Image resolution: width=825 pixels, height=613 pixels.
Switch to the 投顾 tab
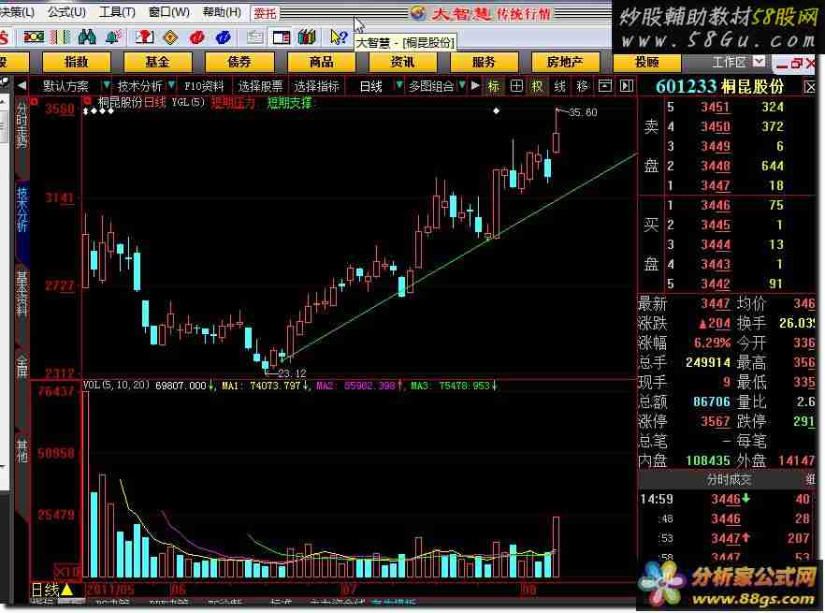[x=647, y=62]
